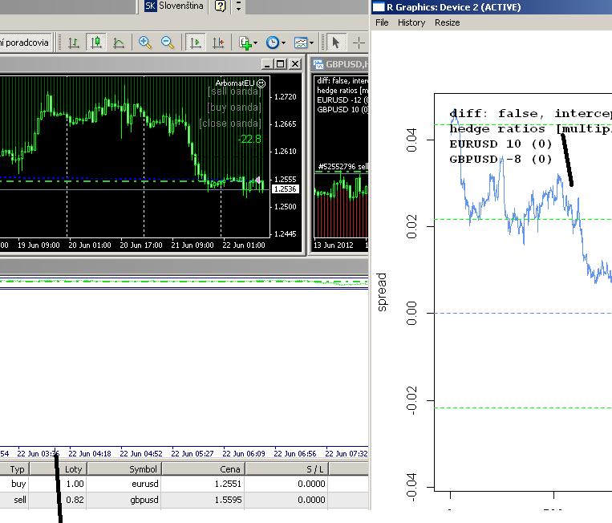Open the indicators list button
Viewport: 612px width, 523px height.
coord(245,43)
